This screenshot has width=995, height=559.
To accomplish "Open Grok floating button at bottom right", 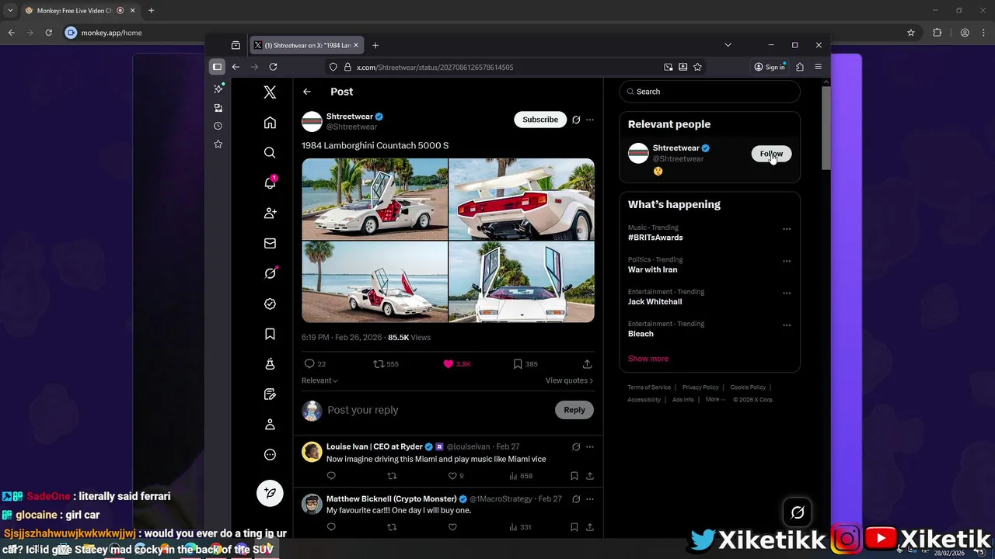I will click(798, 512).
